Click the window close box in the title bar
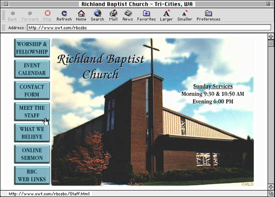The image size is (275, 197). (x=6, y=4)
